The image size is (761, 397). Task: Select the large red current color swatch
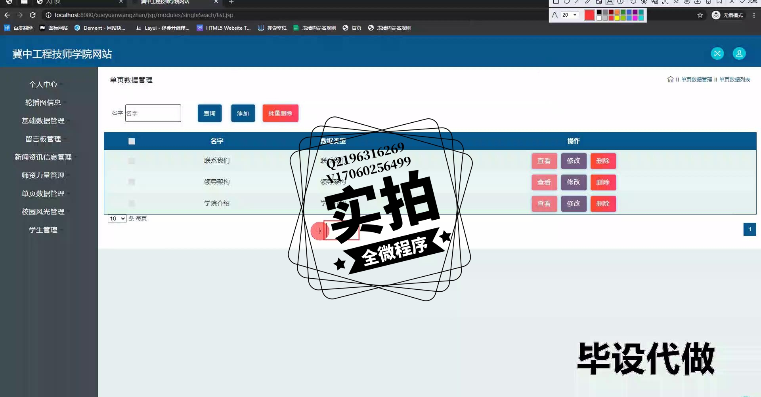[589, 15]
